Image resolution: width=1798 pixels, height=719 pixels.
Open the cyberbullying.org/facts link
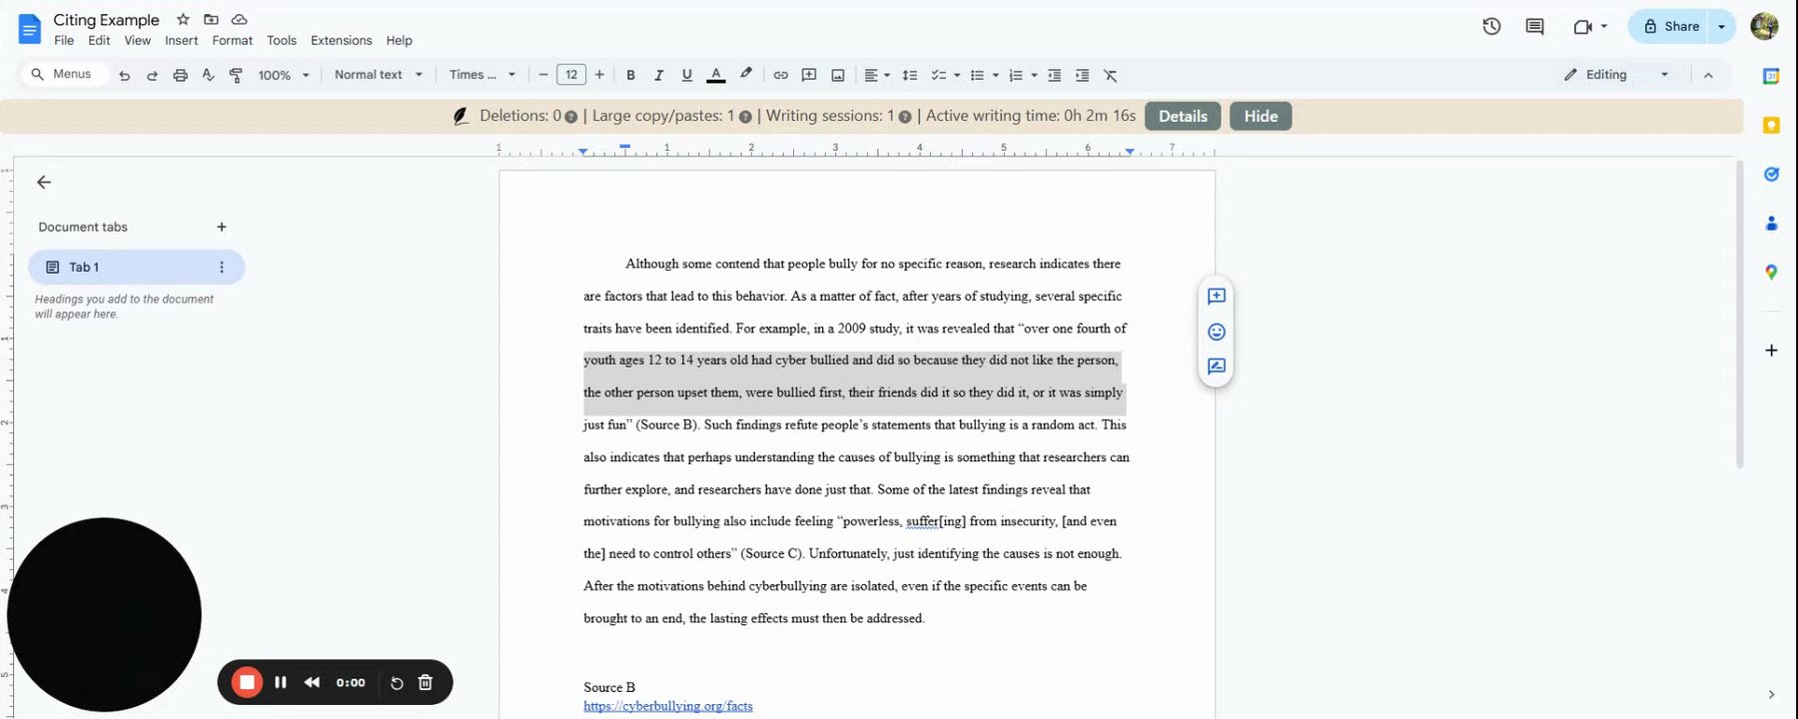pos(668,706)
